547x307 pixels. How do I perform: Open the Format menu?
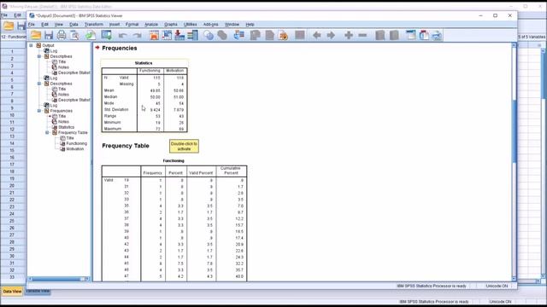coord(132,25)
